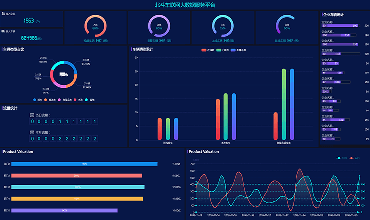Click the 旅游包车 axis label
The height and width of the screenshot is (220, 370).
(226, 143)
